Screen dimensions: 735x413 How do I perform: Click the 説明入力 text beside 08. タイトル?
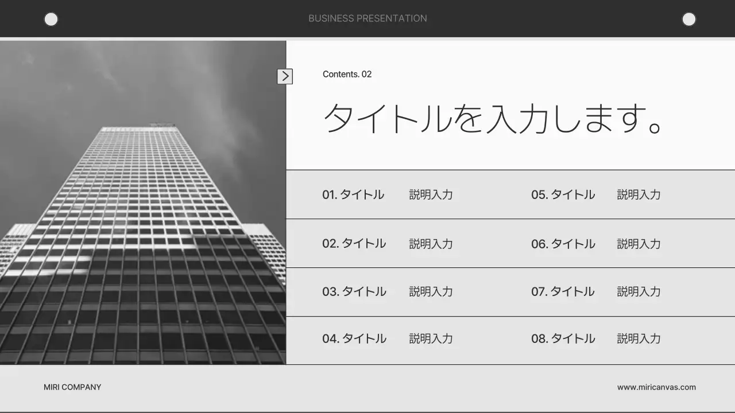pyautogui.click(x=639, y=338)
